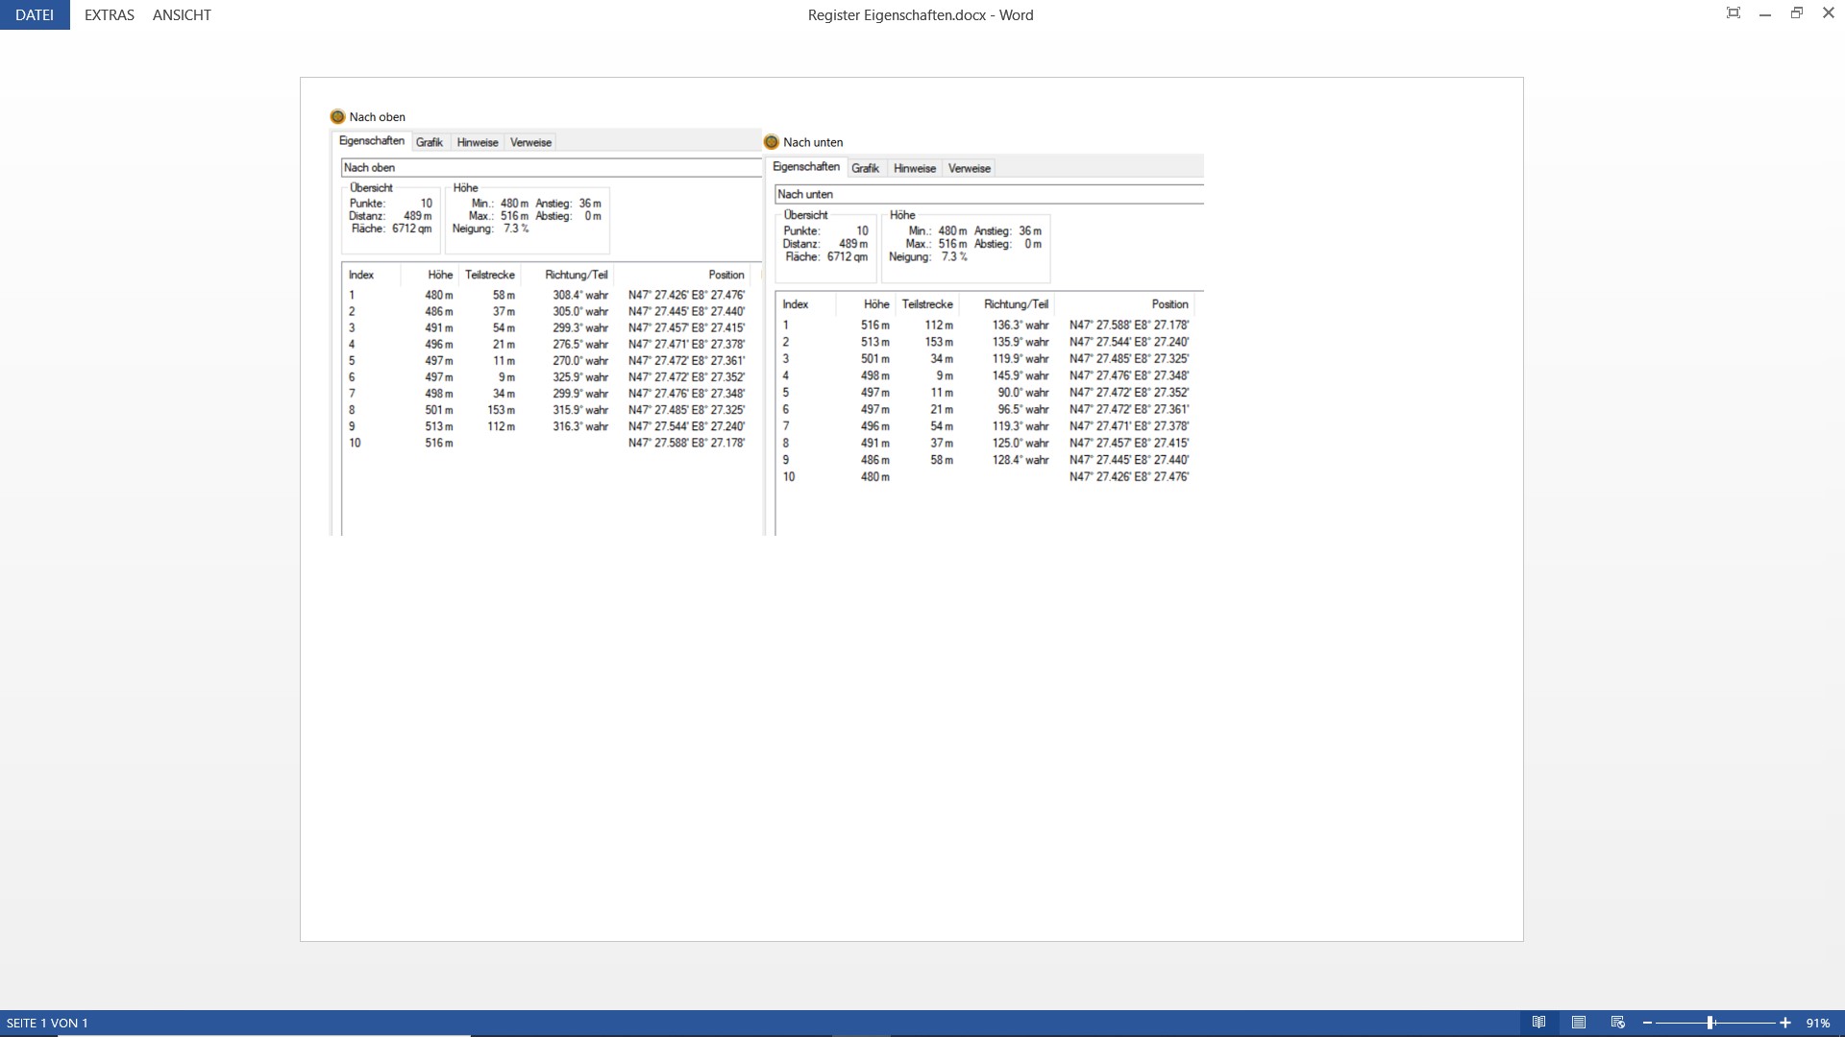The height and width of the screenshot is (1037, 1845).
Task: Click the zoom in plus icon
Action: (1785, 1023)
